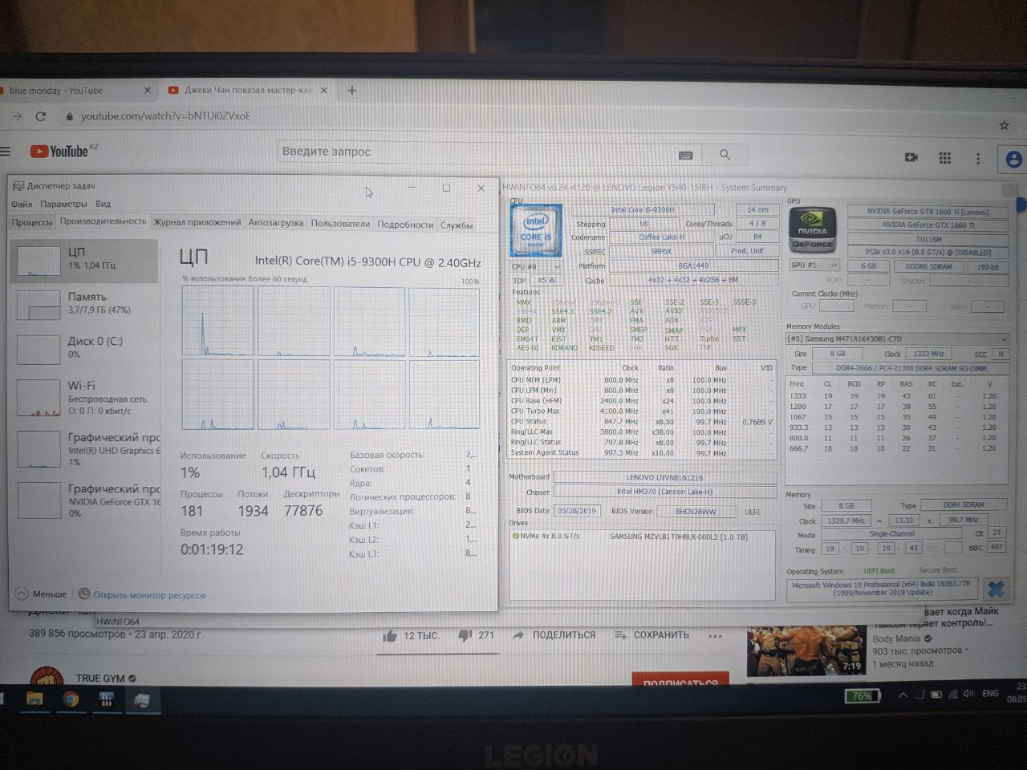
Task: Click the ПОДЕЛИТЬСЯ share button
Action: coord(554,634)
